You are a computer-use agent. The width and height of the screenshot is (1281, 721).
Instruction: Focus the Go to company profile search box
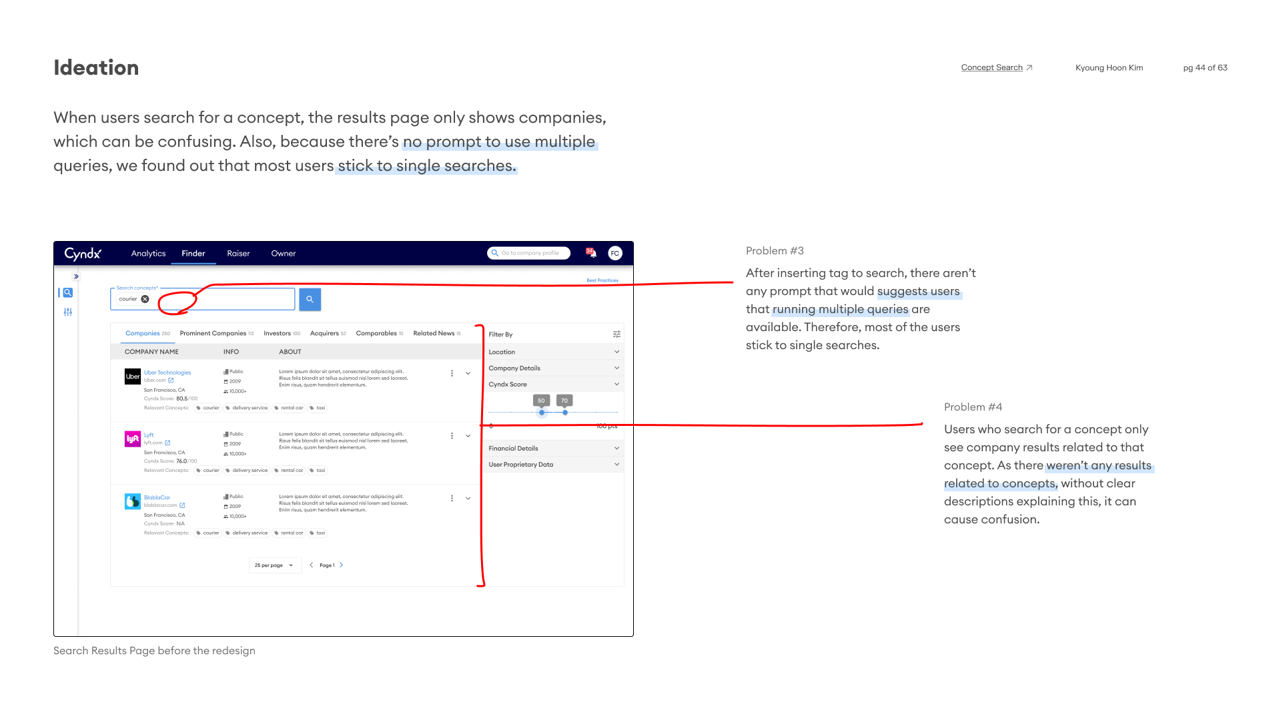tap(528, 253)
